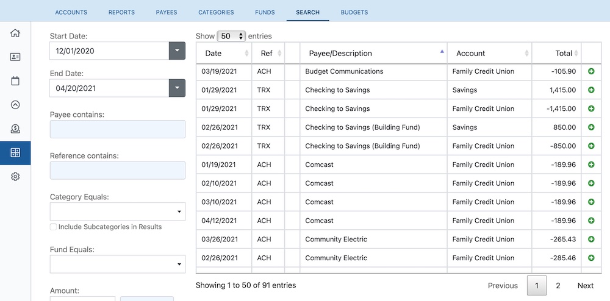This screenshot has width=610, height=301.
Task: Expand Savings 850.00 row plus icon
Action: tap(591, 127)
